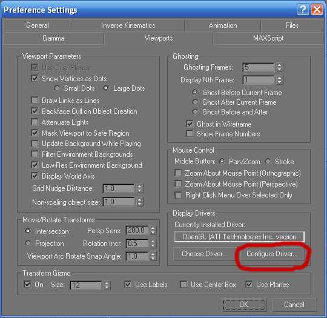
Task: Enable Zoom About Mouse Point (Orthographic)
Action: 178,173
